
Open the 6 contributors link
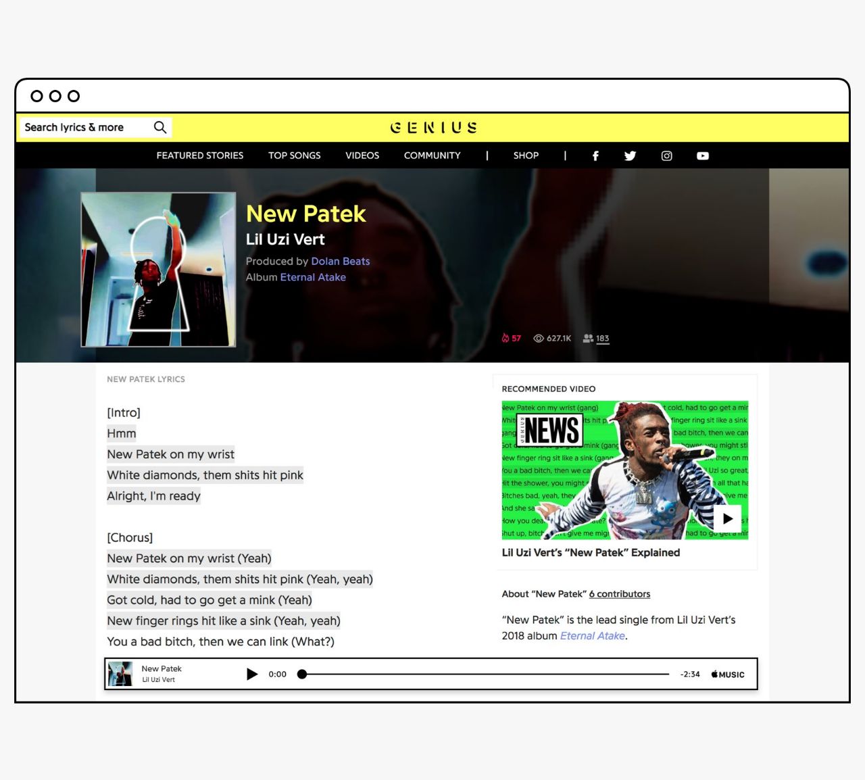coord(620,594)
